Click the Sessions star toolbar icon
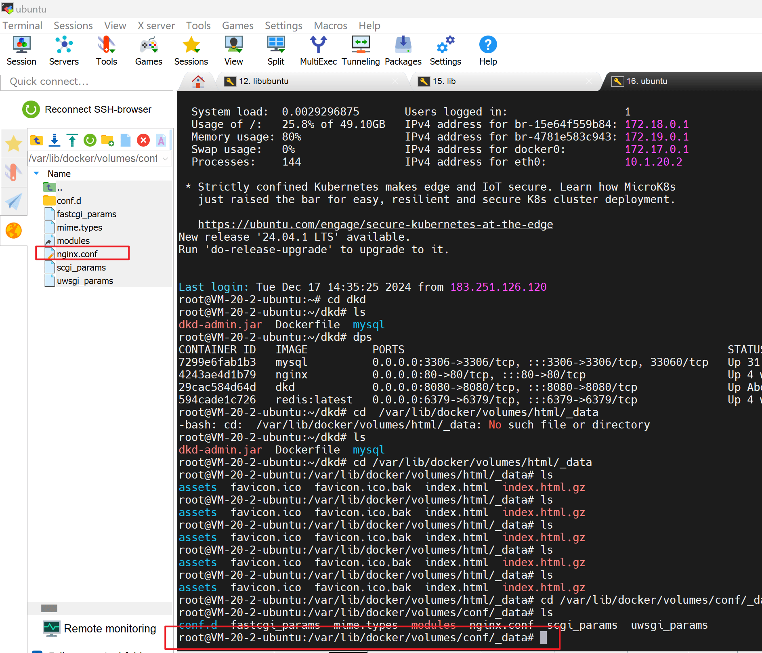Image resolution: width=762 pixels, height=653 pixels. (x=191, y=50)
